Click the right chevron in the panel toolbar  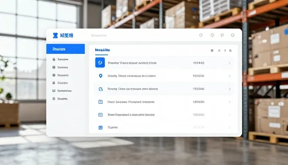[x=225, y=51]
